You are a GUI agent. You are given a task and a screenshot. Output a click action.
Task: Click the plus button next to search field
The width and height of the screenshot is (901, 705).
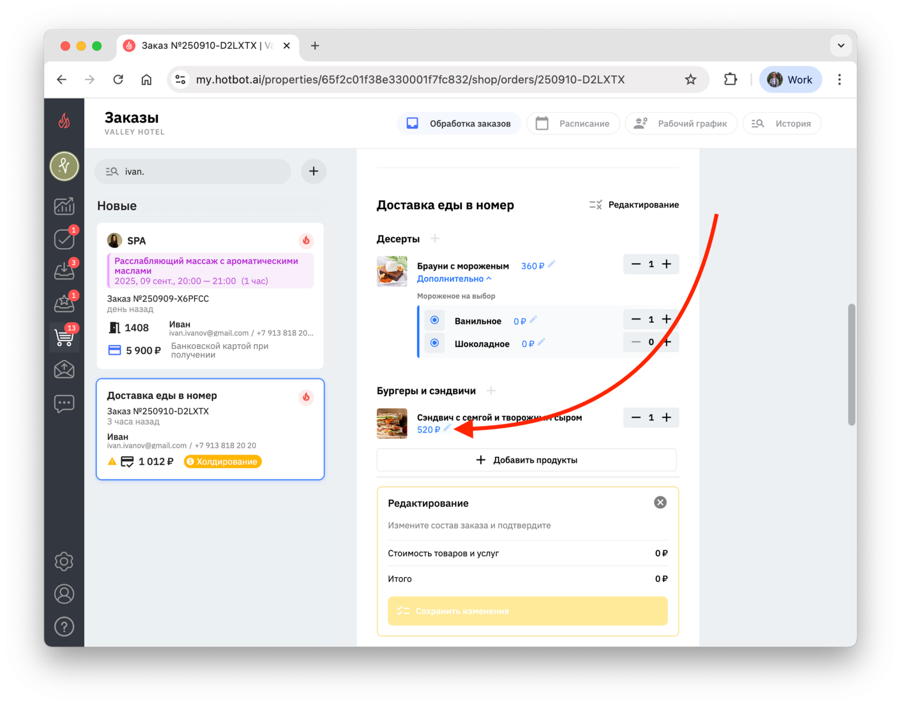[x=314, y=172]
